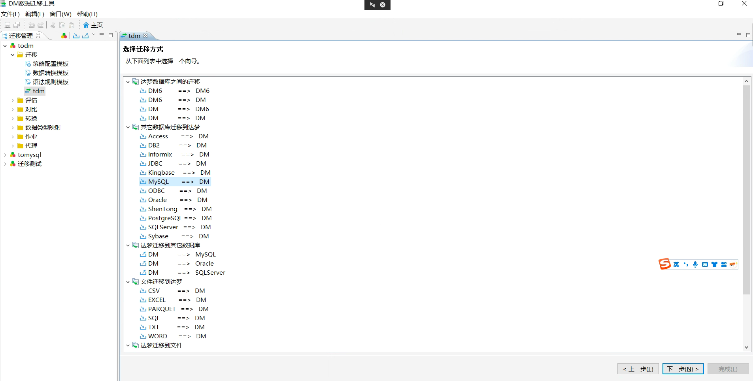Screen dimensions: 753x381
Task: Open the 编辑(E) menu
Action: point(35,14)
